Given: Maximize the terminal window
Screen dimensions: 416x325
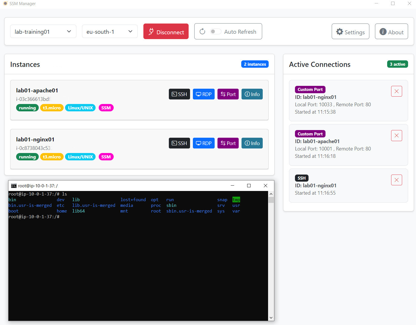Looking at the screenshot, I should (249, 186).
